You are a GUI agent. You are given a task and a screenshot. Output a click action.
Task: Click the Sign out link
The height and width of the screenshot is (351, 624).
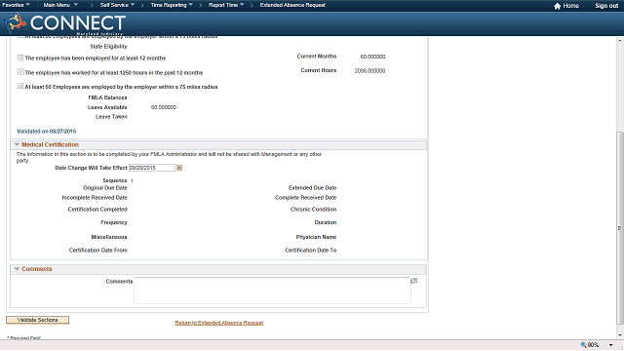[606, 6]
